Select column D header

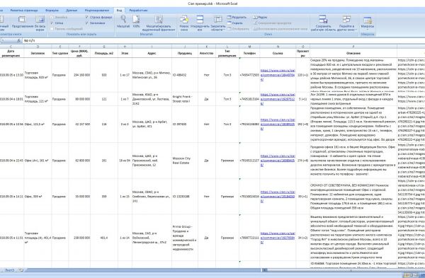pyautogui.click(x=38, y=47)
